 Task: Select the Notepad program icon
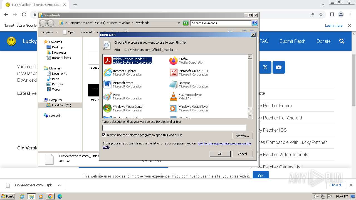pos(174,84)
